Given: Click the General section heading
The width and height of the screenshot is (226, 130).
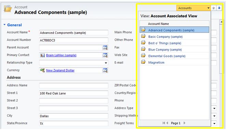Looking at the screenshot, I should (x=14, y=25).
